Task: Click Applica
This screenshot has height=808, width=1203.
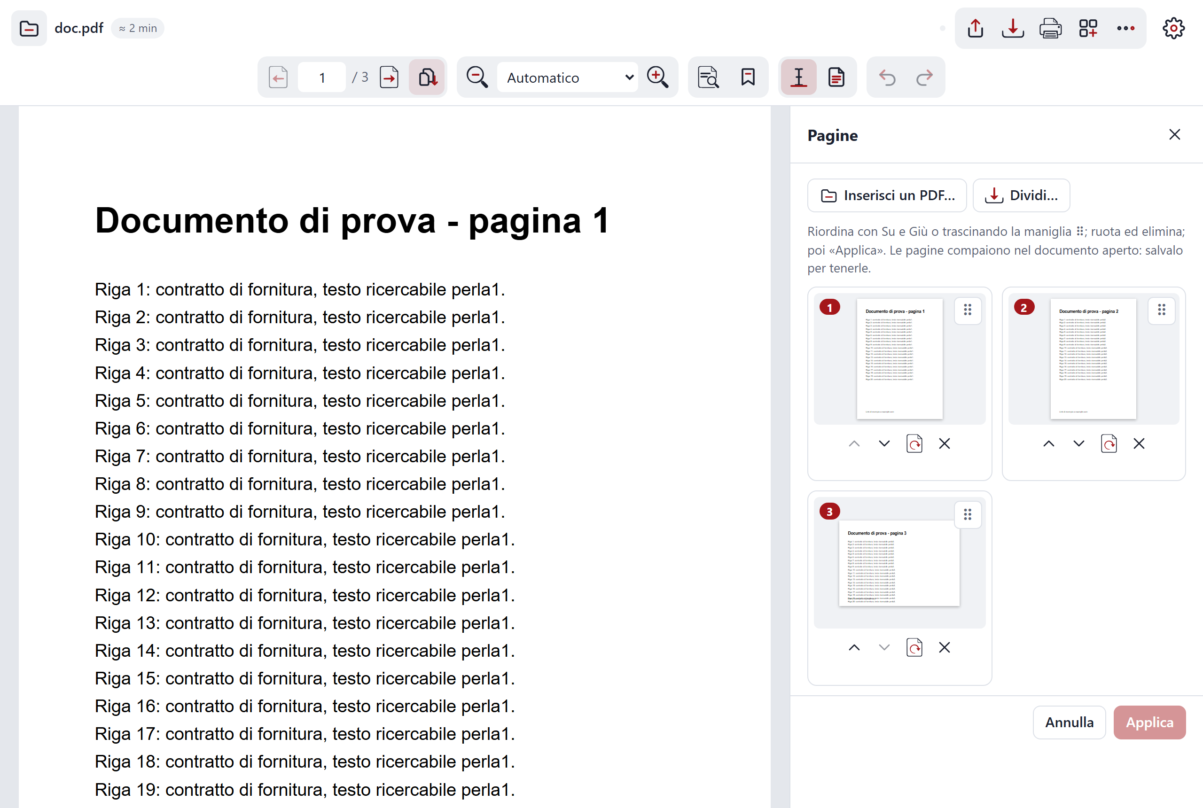Action: click(x=1149, y=723)
